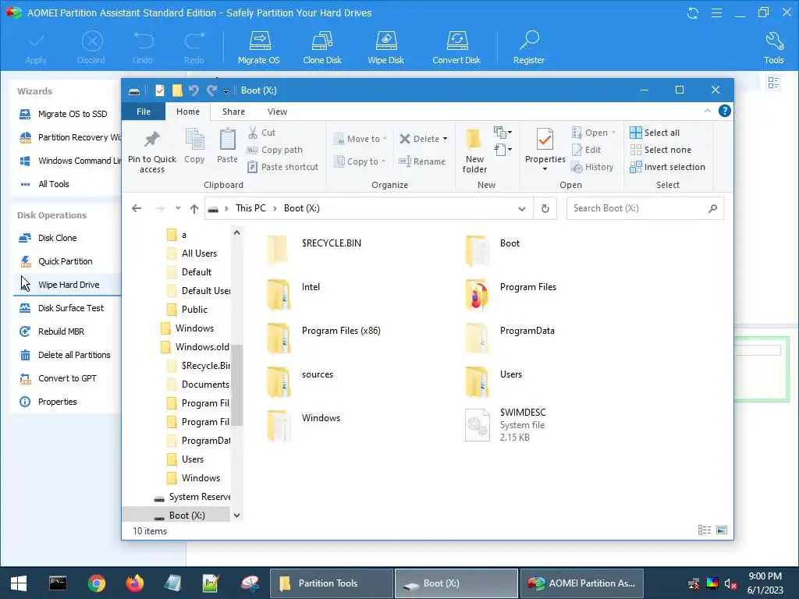
Task: Select Windows.old in navigation tree
Action: [195, 347]
